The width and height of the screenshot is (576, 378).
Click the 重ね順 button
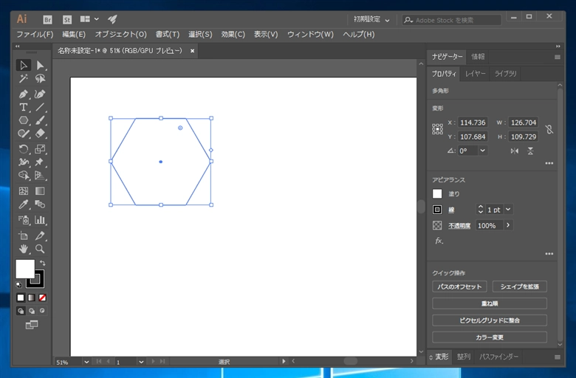coord(490,303)
